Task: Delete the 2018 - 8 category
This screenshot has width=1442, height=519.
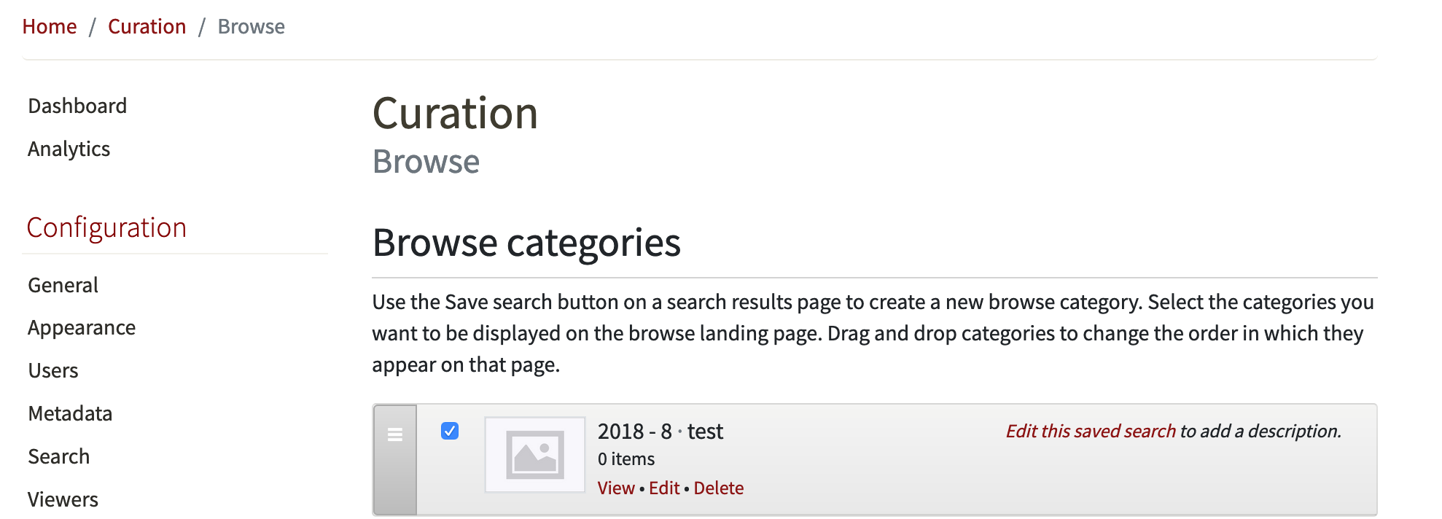Action: 719,488
